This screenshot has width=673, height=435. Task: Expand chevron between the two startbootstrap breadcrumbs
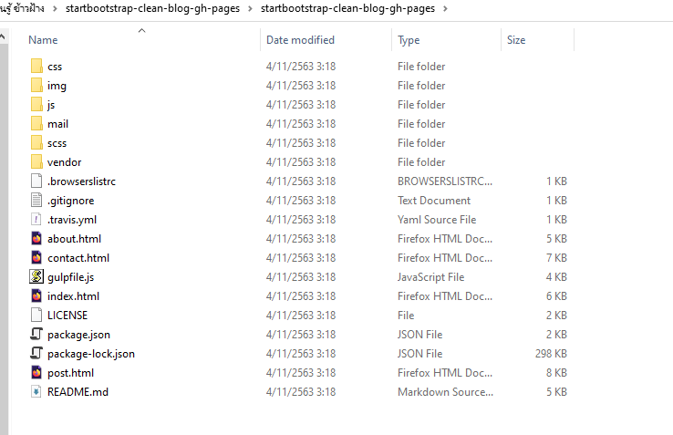click(x=250, y=8)
